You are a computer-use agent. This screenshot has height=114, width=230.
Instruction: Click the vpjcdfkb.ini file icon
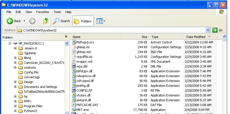pyautogui.click(x=74, y=57)
